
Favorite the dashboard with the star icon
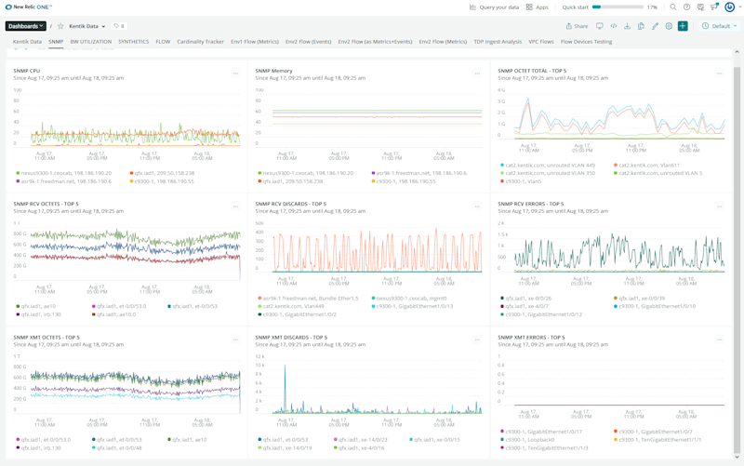click(60, 26)
